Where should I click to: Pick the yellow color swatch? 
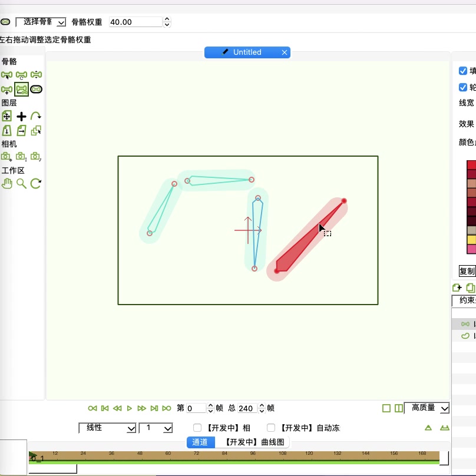(471, 240)
